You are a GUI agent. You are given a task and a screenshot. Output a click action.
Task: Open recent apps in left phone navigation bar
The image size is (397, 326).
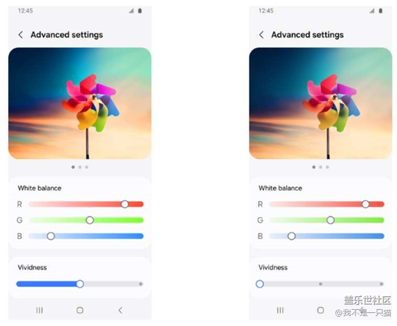[40, 310]
